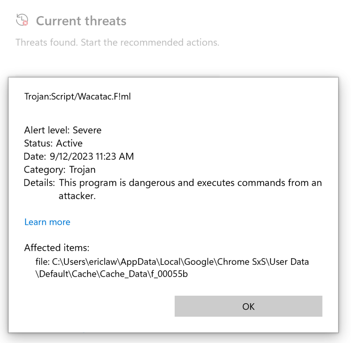Click the Severe alert level value
351x343 pixels.
click(x=87, y=130)
